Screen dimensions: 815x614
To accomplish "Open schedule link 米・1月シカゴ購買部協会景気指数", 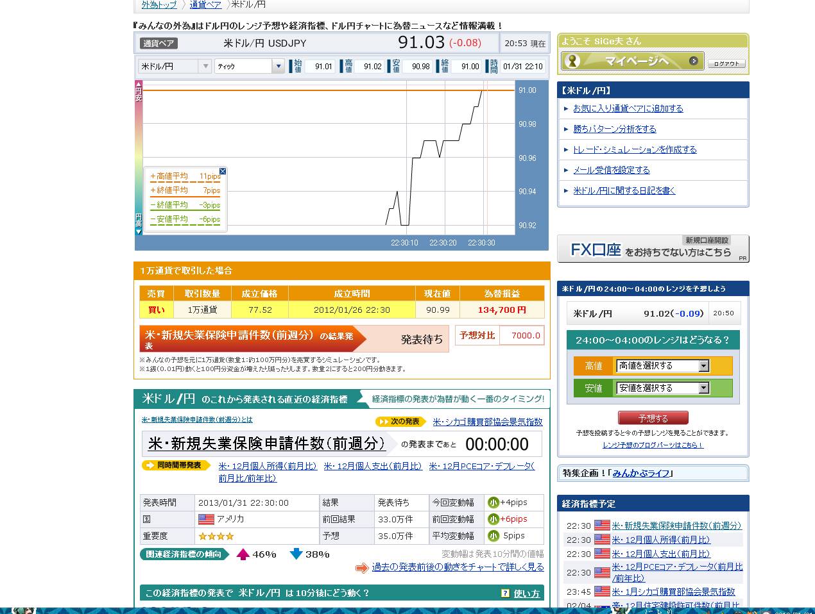I will click(673, 592).
